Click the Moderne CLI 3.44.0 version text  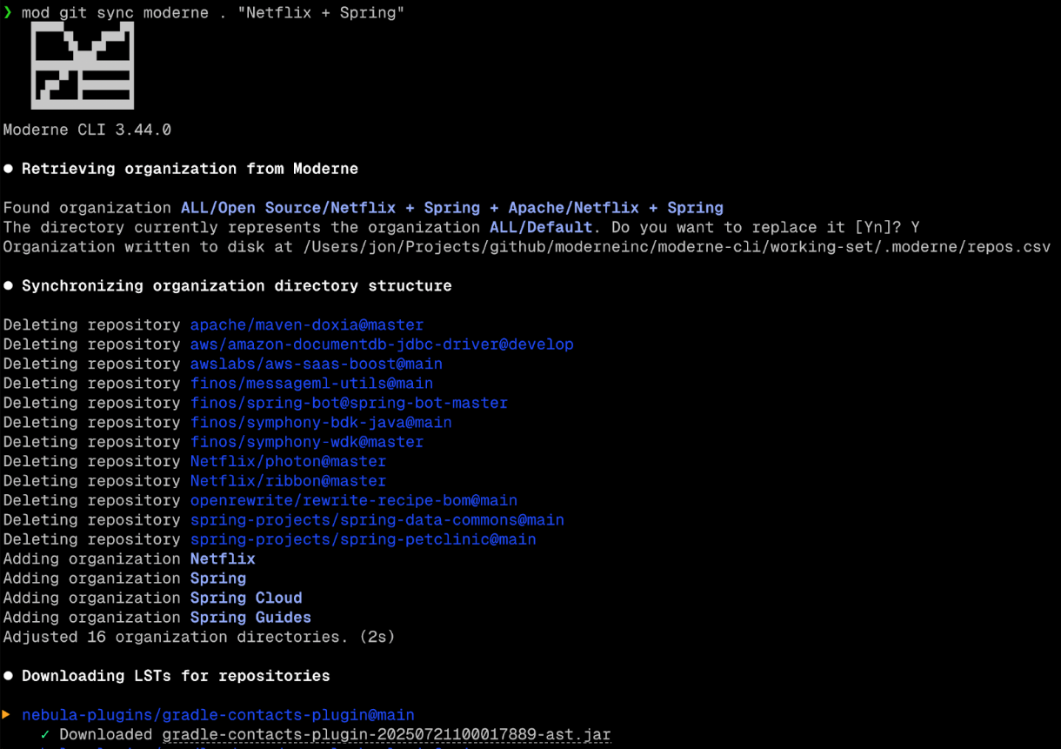[x=87, y=130]
